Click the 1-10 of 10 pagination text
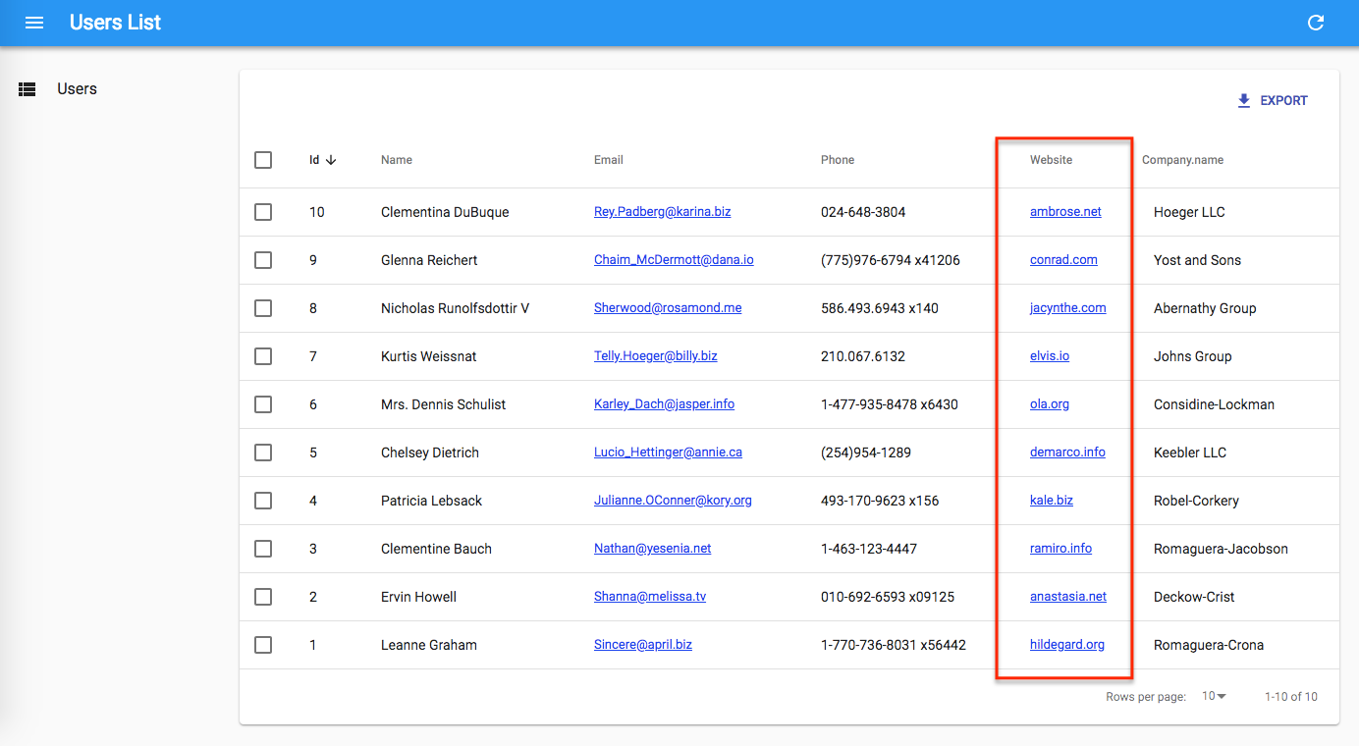This screenshot has height=746, width=1359. click(1291, 697)
